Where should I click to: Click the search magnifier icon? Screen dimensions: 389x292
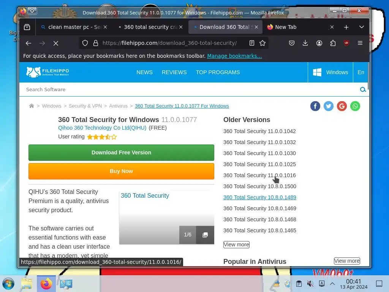tap(363, 89)
